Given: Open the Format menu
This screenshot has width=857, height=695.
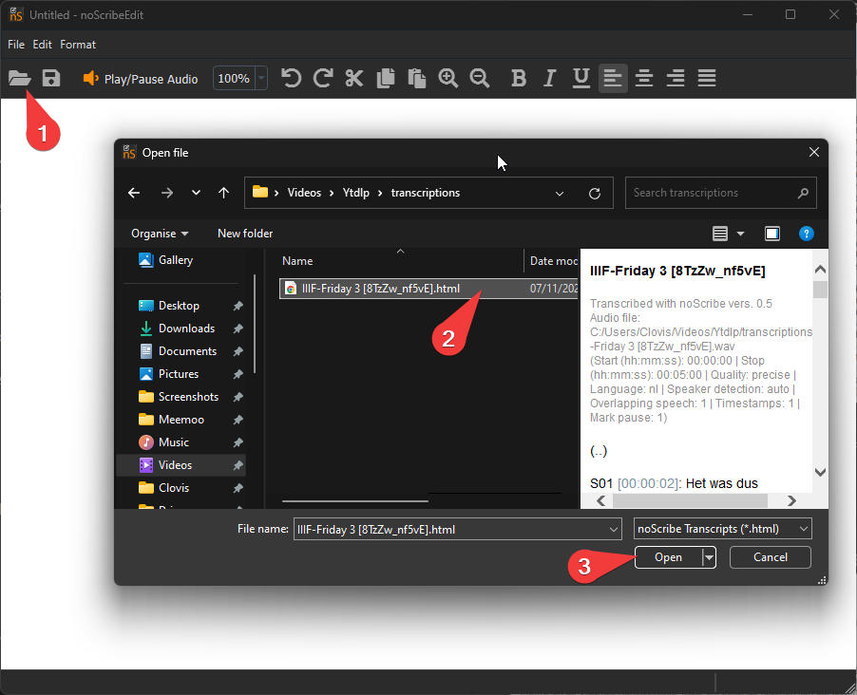Looking at the screenshot, I should [x=78, y=45].
